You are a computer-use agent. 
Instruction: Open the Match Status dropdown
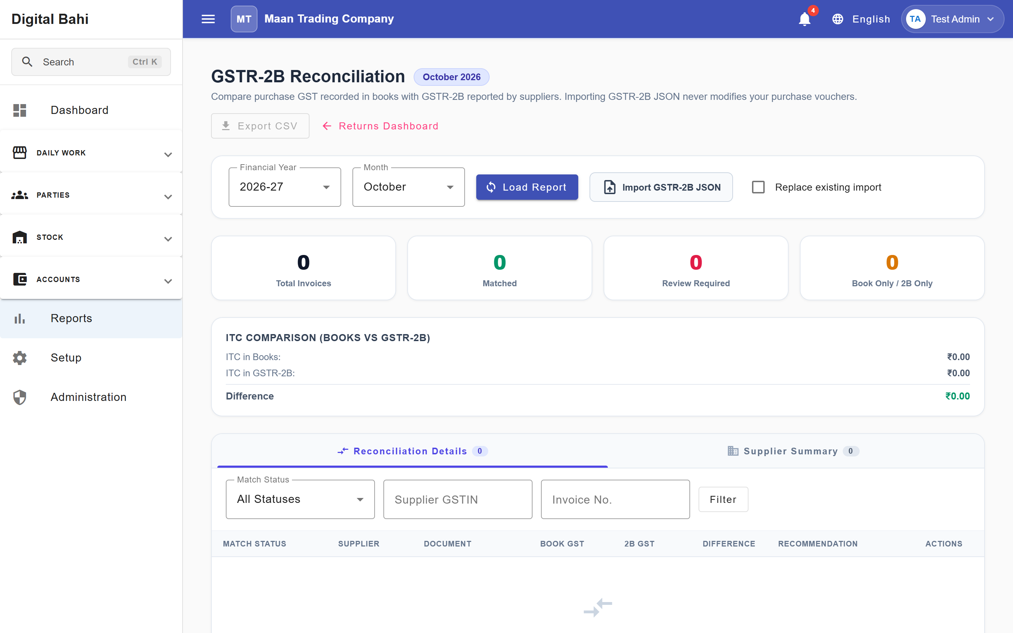tap(300, 499)
